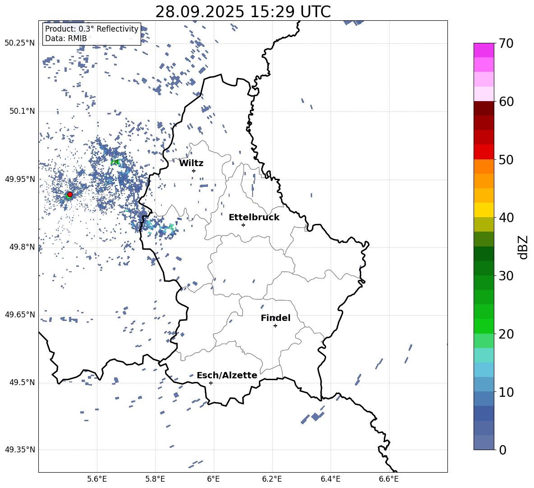Click the 'Product: 0.3° Reflectivity' legend line
534x488 pixels.
click(x=92, y=29)
